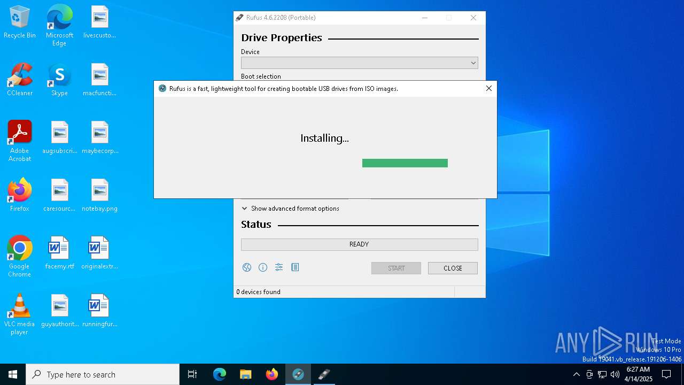The image size is (684, 385).
Task: Select the runningfur Word document
Action: tap(100, 311)
